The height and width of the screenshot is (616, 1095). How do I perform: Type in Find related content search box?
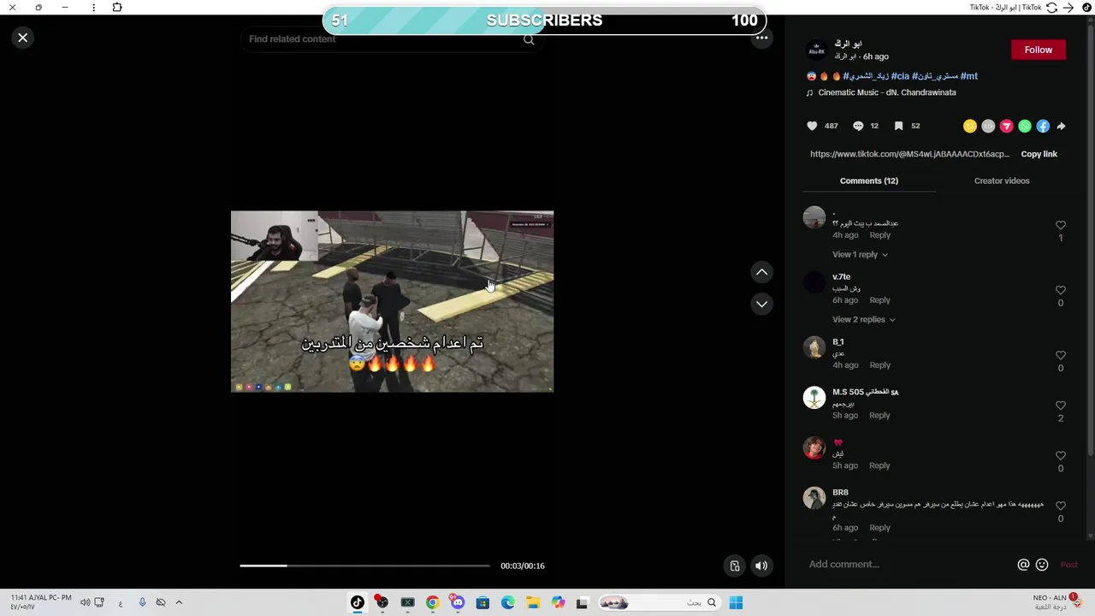coord(383,39)
